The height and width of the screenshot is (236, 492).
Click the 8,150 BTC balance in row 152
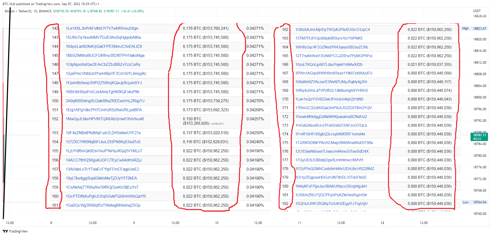point(192,119)
